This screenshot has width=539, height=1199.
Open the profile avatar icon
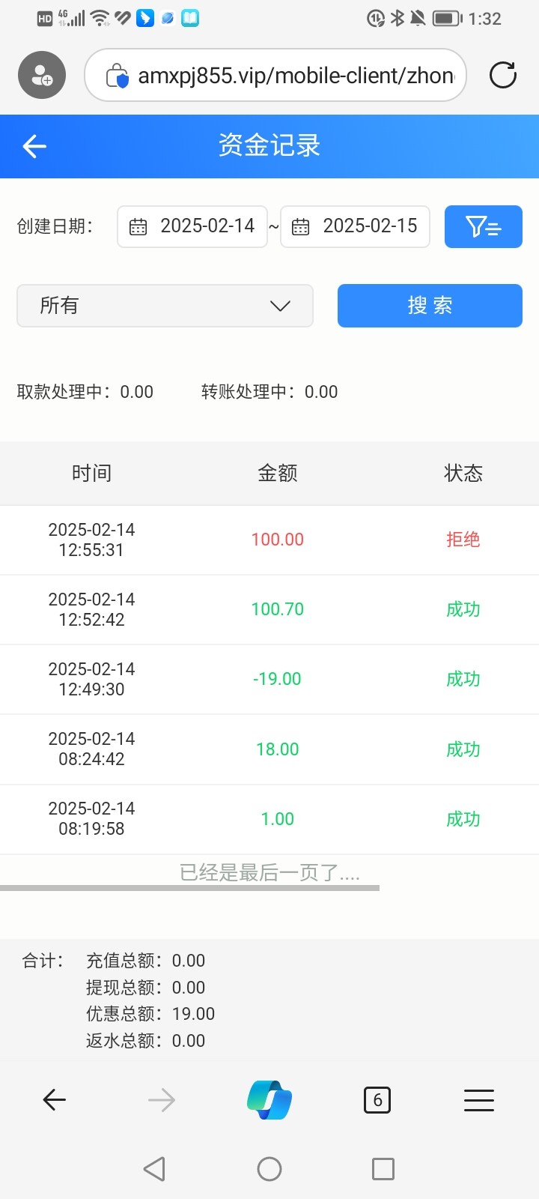[42, 75]
